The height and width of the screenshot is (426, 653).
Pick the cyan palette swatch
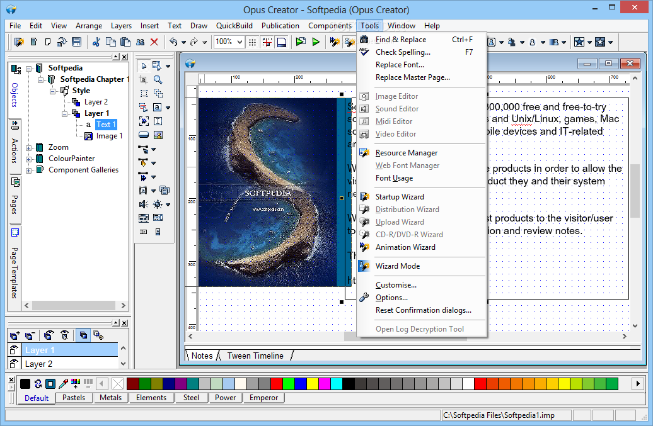point(337,384)
